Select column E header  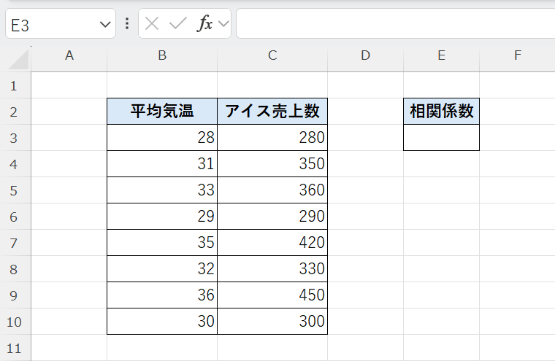[x=441, y=55]
